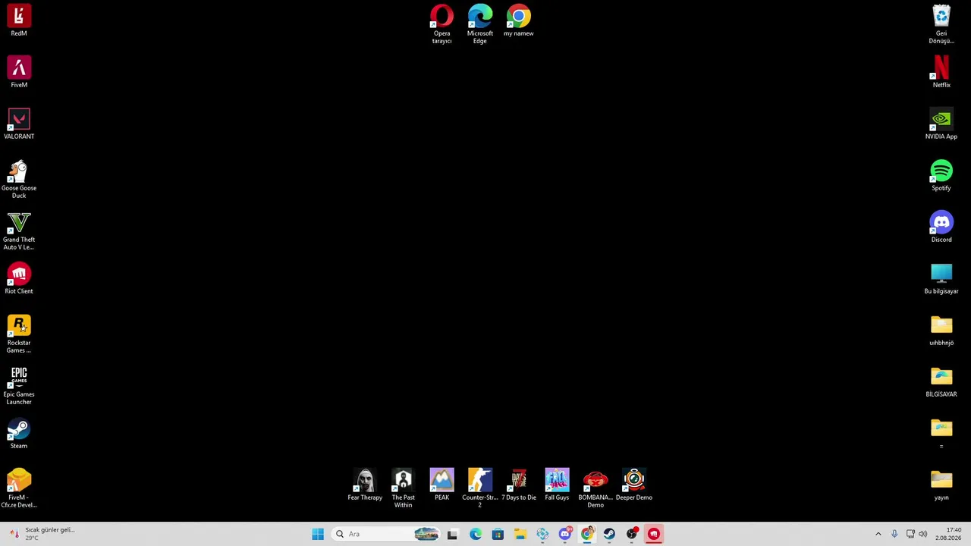
Task: Open Steam from the taskbar
Action: (x=609, y=534)
